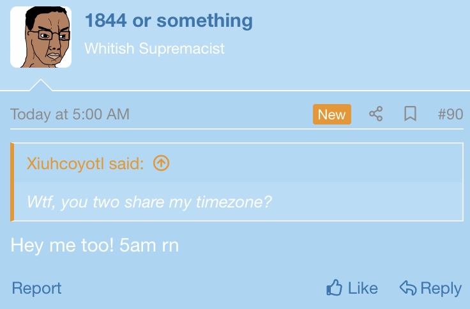
Task: Click the blank header area of the quote box
Action: tap(315, 163)
